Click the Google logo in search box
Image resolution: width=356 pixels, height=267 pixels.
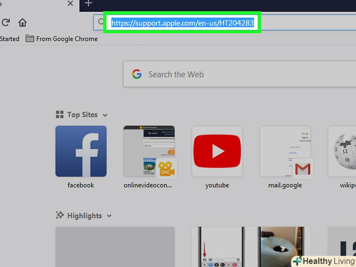pos(137,74)
